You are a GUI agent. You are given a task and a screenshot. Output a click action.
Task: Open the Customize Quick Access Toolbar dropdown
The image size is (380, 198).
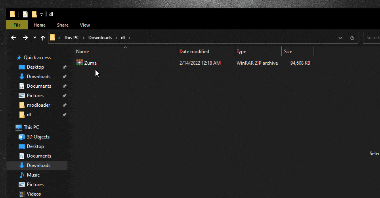(x=42, y=15)
